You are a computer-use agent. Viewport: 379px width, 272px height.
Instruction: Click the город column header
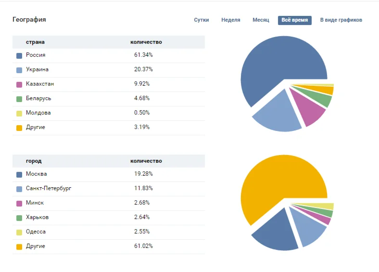34,161
